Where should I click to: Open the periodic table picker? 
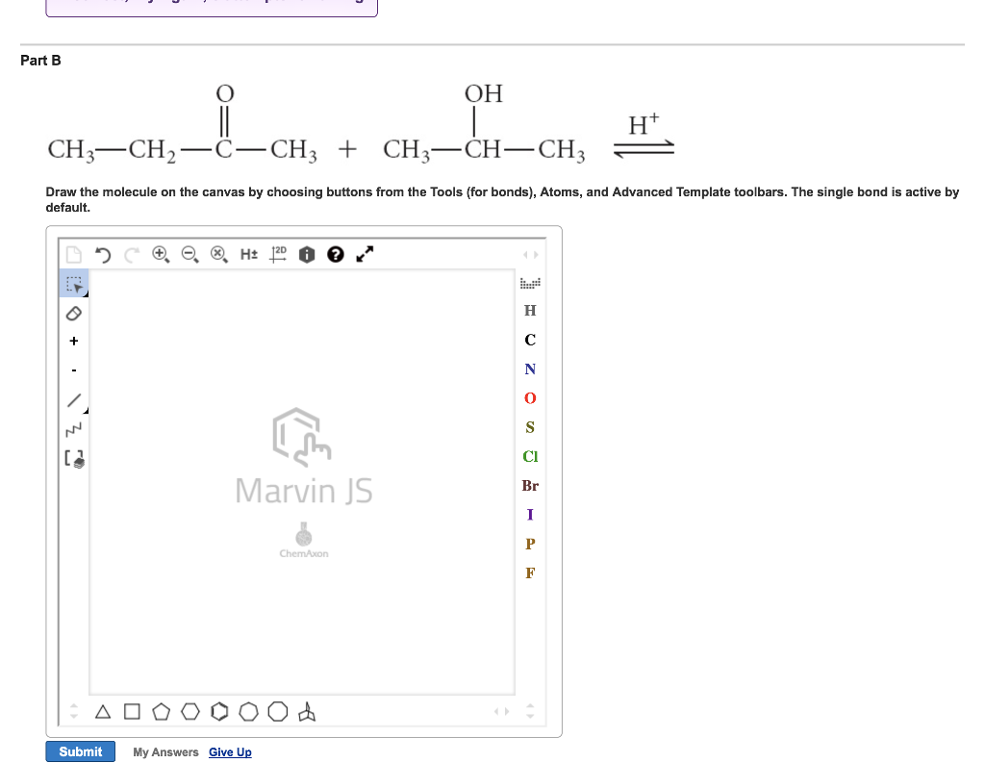coord(530,282)
